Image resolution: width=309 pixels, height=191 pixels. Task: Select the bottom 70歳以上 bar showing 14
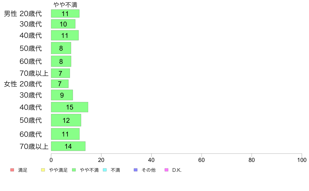point(68,146)
